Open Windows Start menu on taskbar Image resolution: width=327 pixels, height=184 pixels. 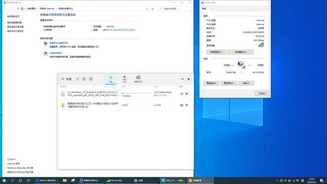coord(4,180)
